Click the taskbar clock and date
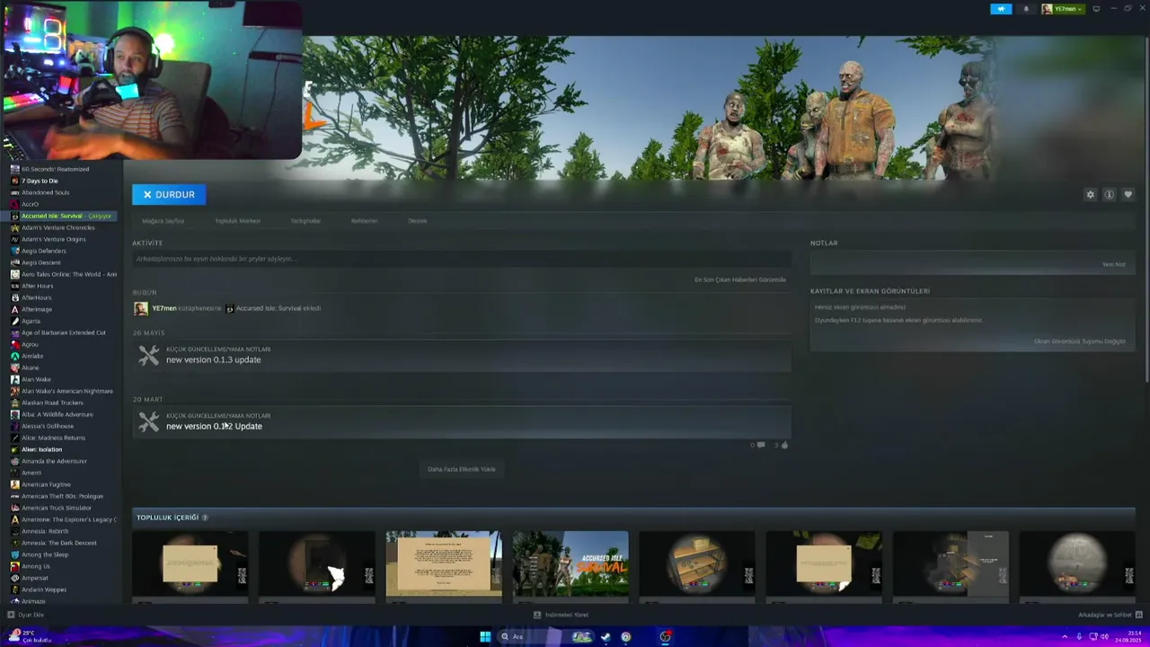1150x647 pixels. [1128, 636]
